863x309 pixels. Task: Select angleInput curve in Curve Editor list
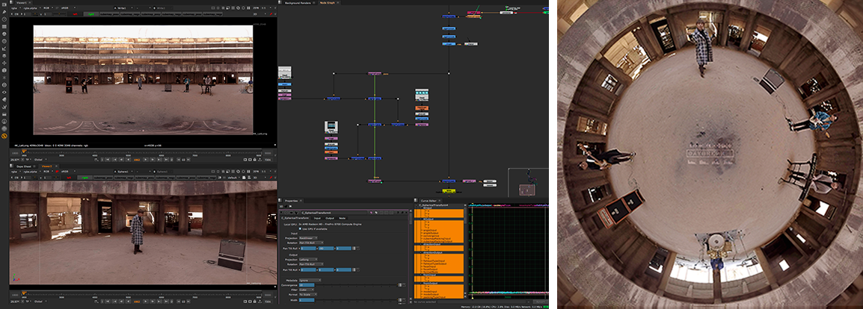coord(430,230)
